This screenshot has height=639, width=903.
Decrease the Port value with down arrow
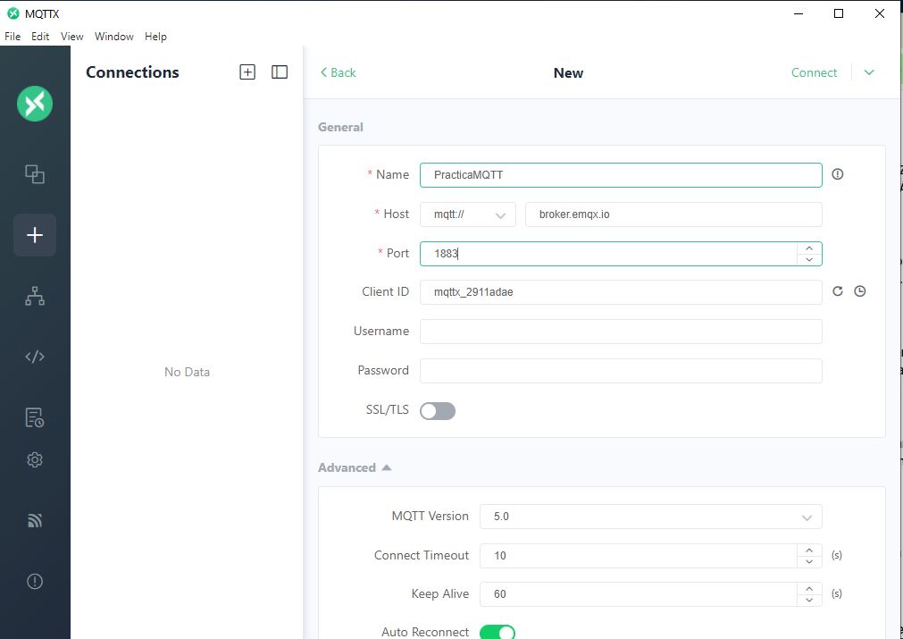[x=809, y=260]
